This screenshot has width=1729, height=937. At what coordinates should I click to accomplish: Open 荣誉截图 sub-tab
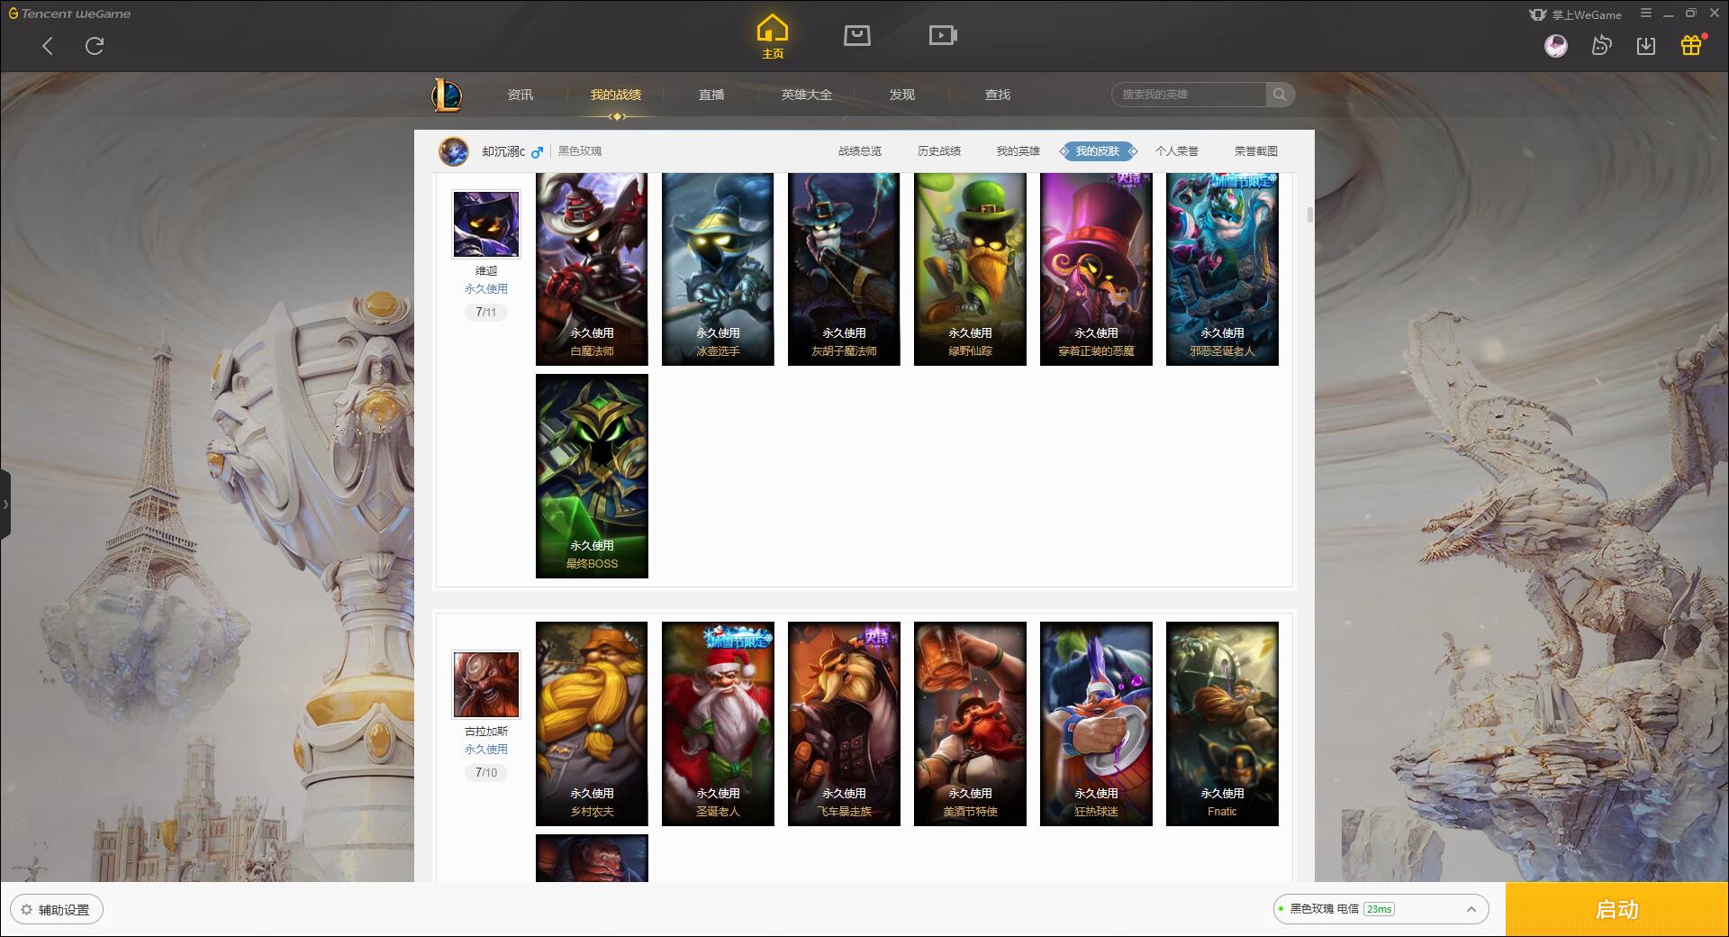[1256, 151]
